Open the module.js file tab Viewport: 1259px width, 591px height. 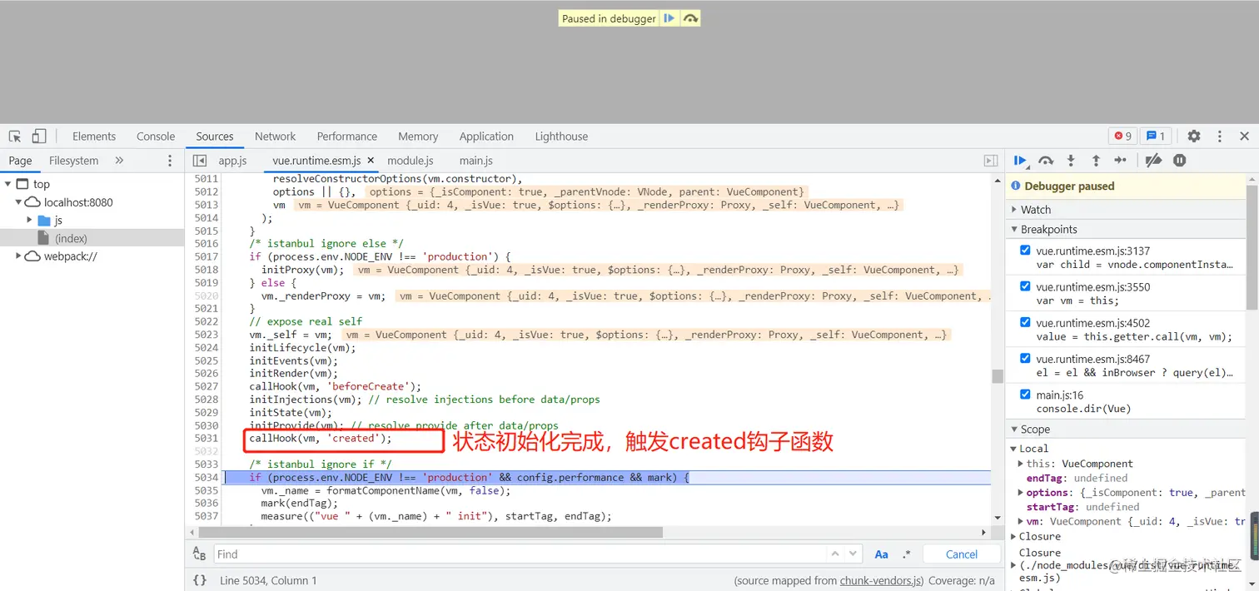pyautogui.click(x=411, y=161)
